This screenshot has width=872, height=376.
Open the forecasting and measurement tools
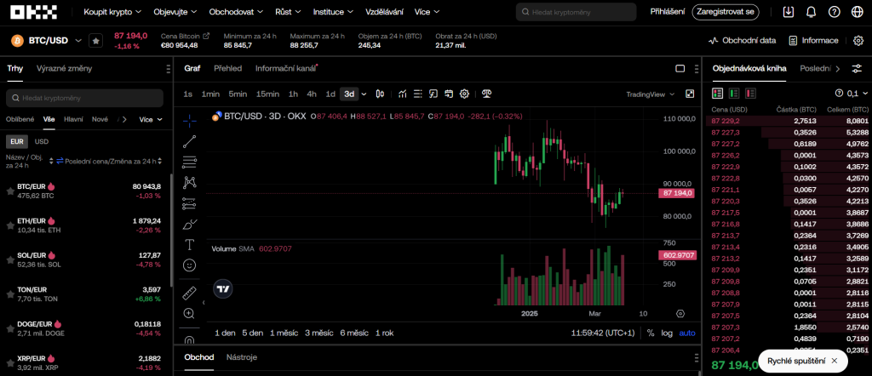(x=189, y=204)
